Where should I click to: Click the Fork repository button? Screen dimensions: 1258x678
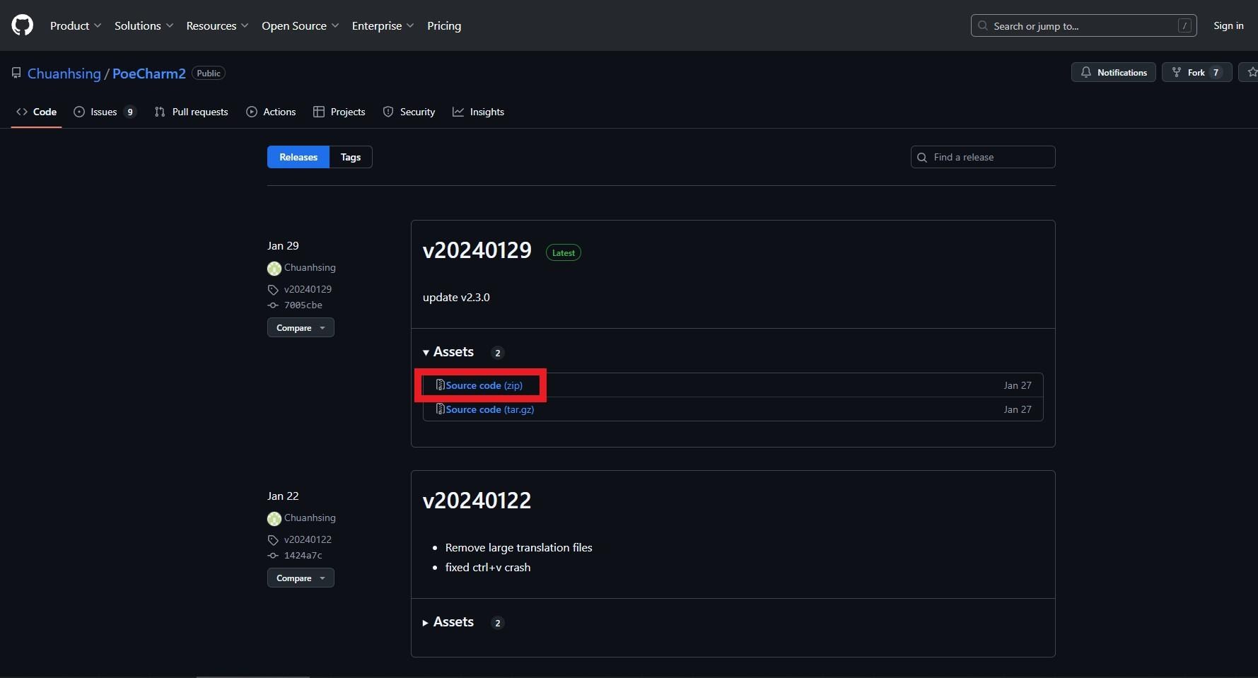(x=1196, y=72)
